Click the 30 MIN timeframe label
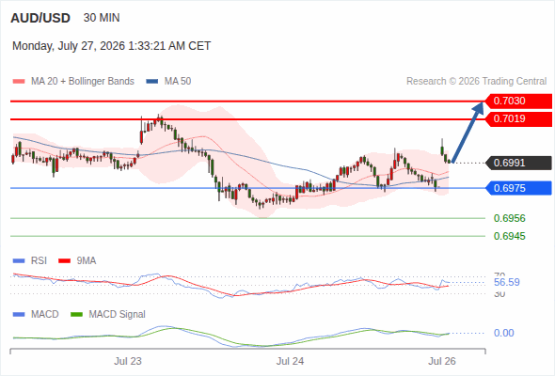The height and width of the screenshot is (376, 555). 102,18
